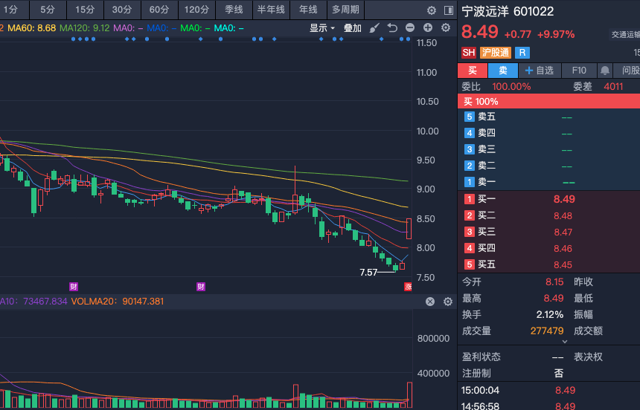Open the 60分 period chart
This screenshot has width=640, height=410.
point(159,10)
